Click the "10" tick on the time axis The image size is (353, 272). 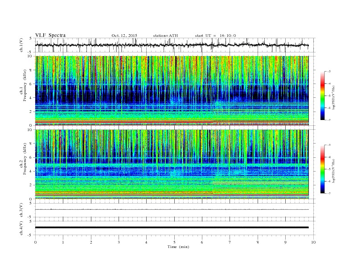[313, 242]
